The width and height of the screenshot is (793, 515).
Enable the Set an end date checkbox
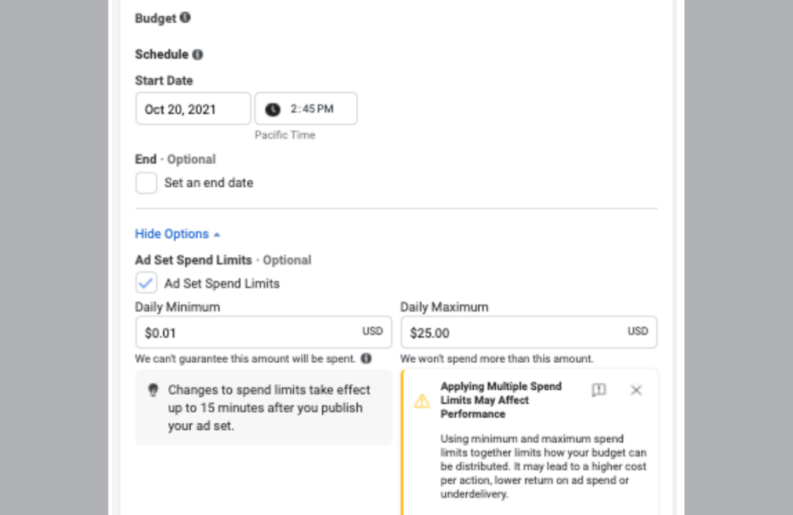[x=146, y=182]
